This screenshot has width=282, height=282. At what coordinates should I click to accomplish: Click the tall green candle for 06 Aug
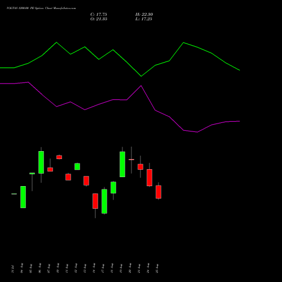click(x=41, y=162)
